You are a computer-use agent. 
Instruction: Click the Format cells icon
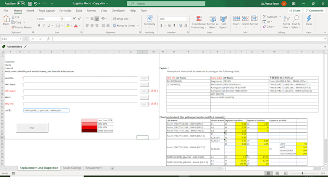254,19
